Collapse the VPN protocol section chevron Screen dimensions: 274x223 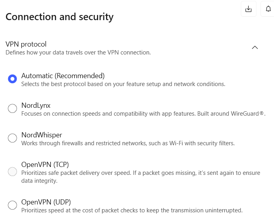(255, 47)
